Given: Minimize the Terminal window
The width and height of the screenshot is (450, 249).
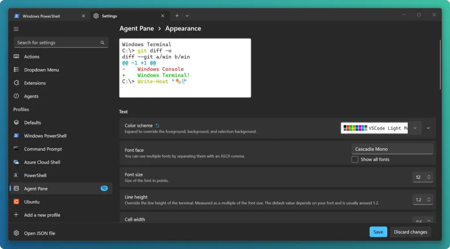Looking at the screenshot, I should (x=404, y=14).
